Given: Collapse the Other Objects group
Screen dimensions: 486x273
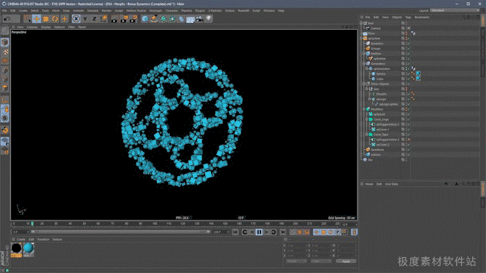Looking at the screenshot, I should point(364,84).
